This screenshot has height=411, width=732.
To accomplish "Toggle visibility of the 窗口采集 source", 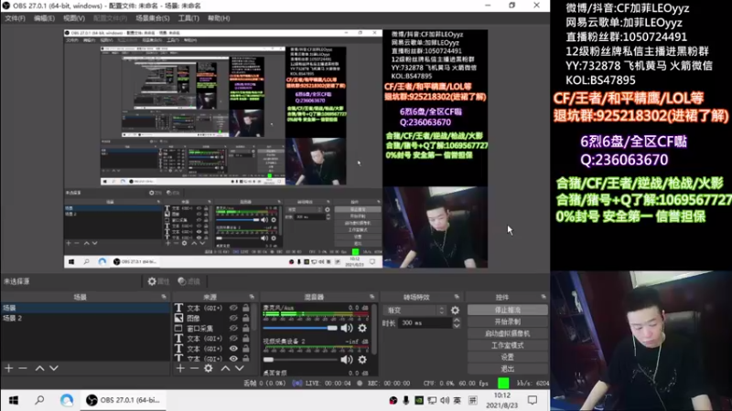I will (233, 328).
